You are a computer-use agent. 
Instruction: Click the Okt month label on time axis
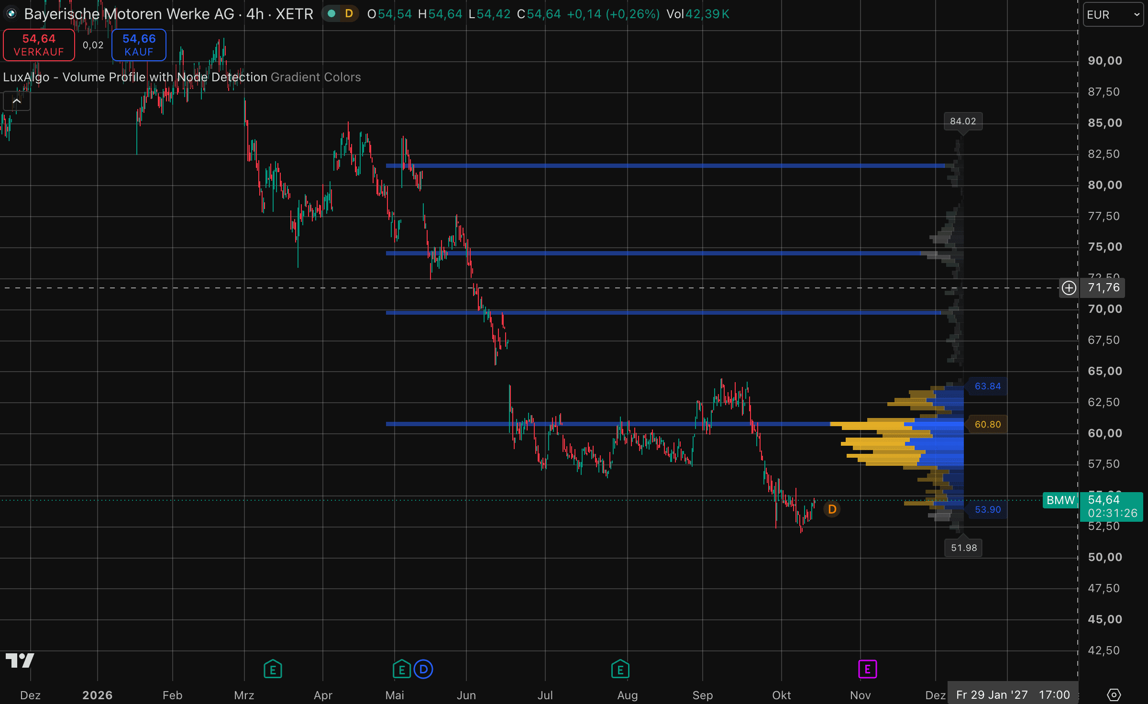pos(782,695)
